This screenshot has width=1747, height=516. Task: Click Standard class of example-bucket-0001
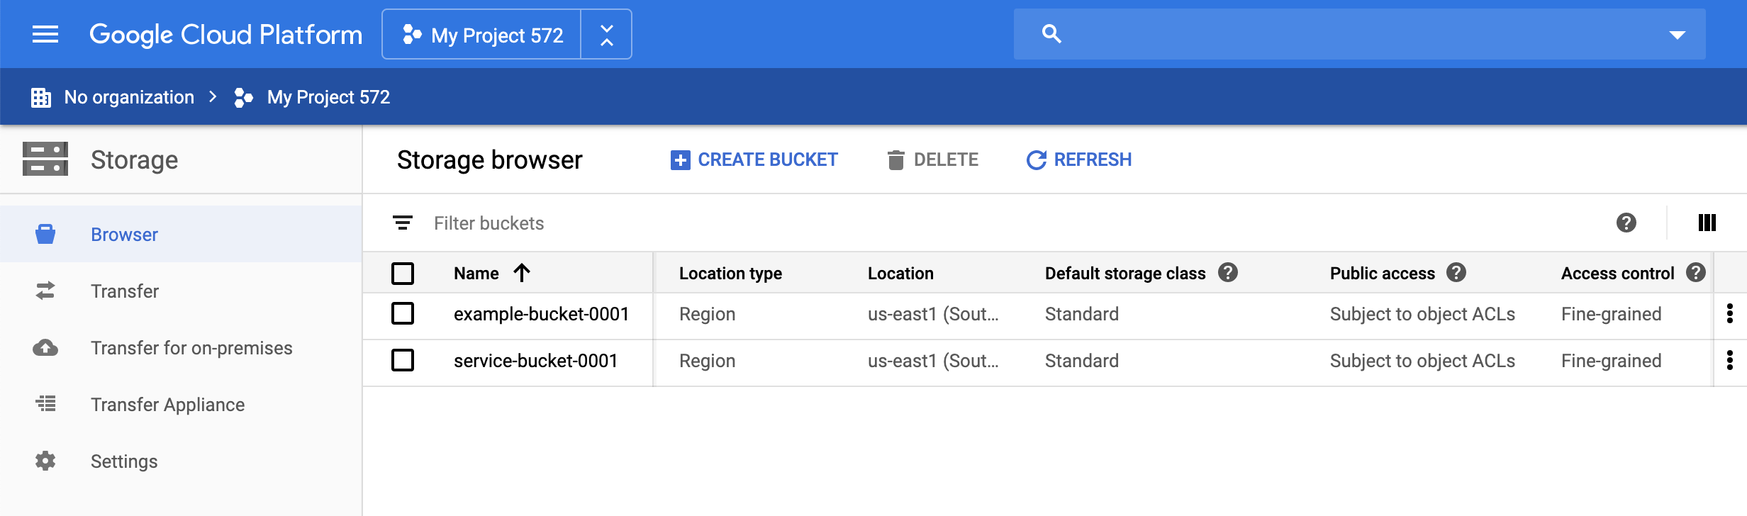[1082, 313]
